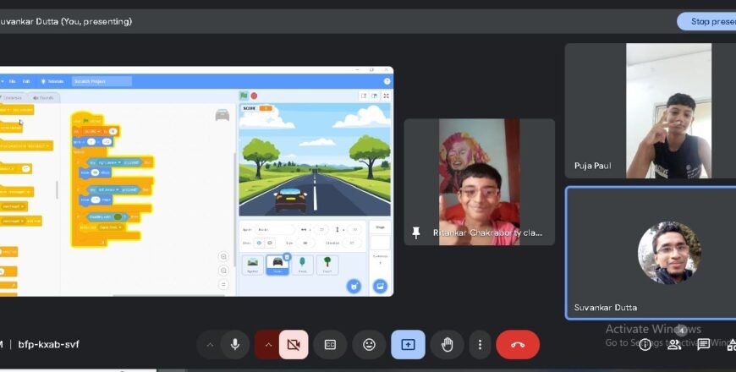The width and height of the screenshot is (736, 372).
Task: Open the Edit menu in Scratch
Action: [26, 82]
